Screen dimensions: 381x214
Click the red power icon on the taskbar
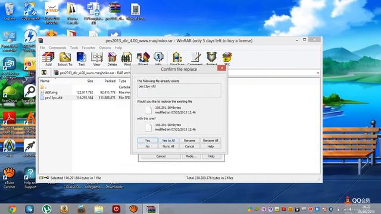coord(116,209)
